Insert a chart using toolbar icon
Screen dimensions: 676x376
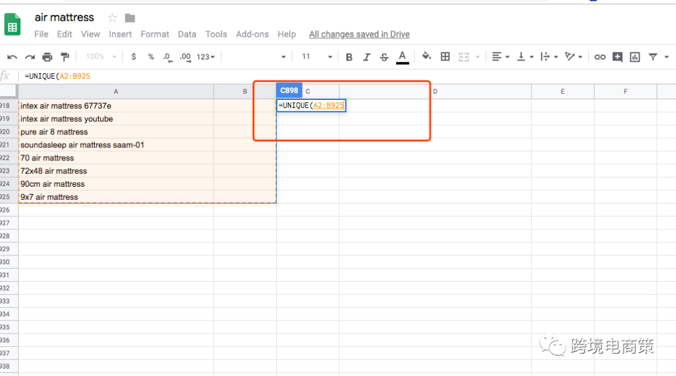[635, 57]
